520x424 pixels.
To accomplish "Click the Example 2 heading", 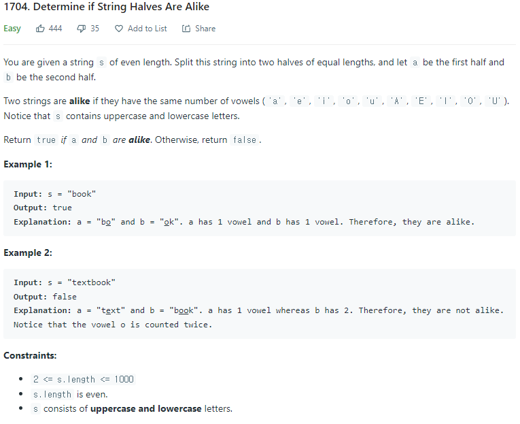I will tap(28, 252).
